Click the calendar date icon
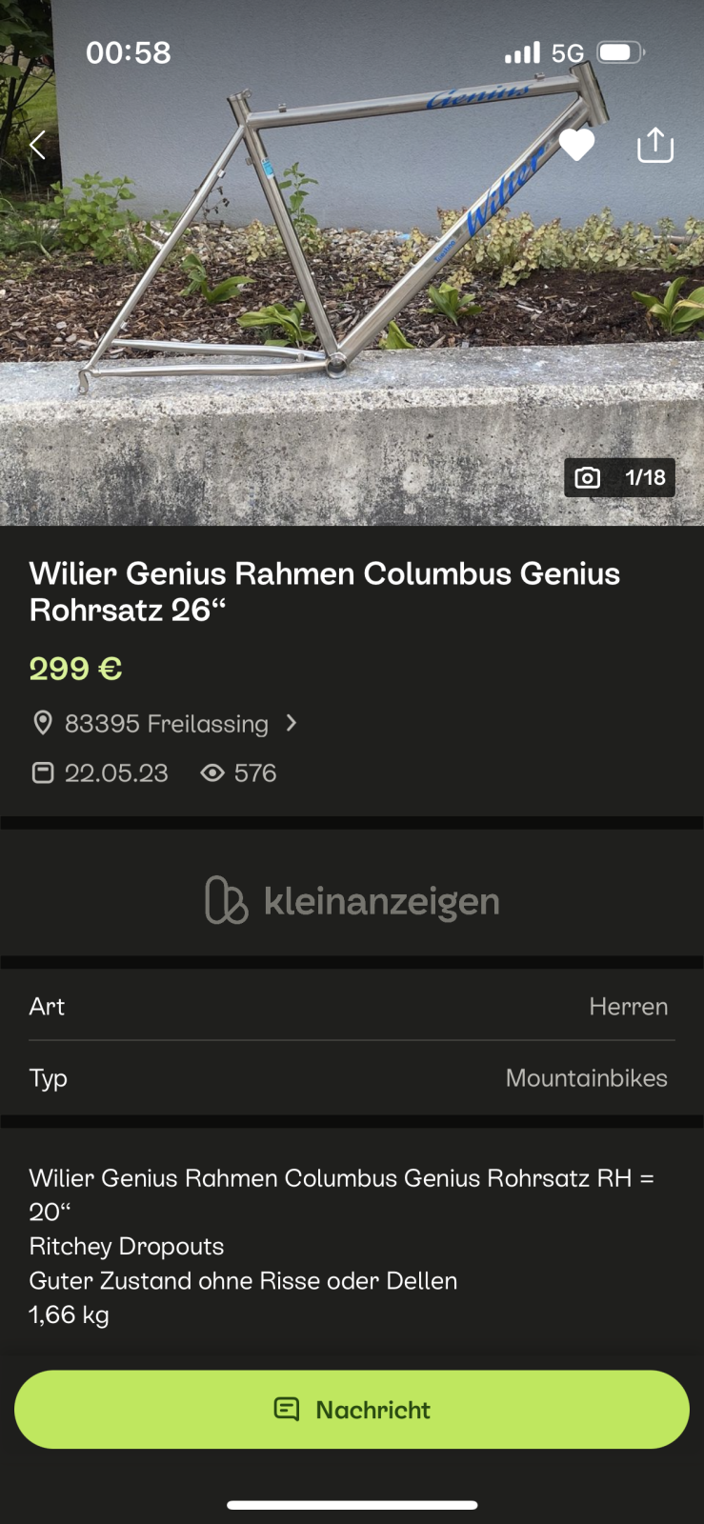This screenshot has height=1524, width=704. click(43, 772)
